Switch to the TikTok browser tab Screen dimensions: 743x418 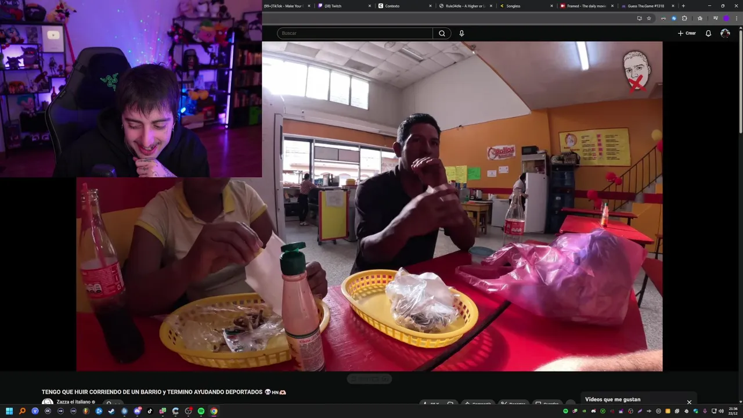click(x=287, y=6)
